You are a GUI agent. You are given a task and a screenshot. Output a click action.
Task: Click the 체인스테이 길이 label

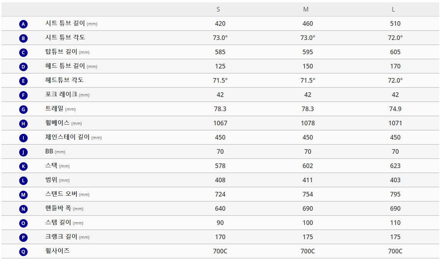click(74, 137)
